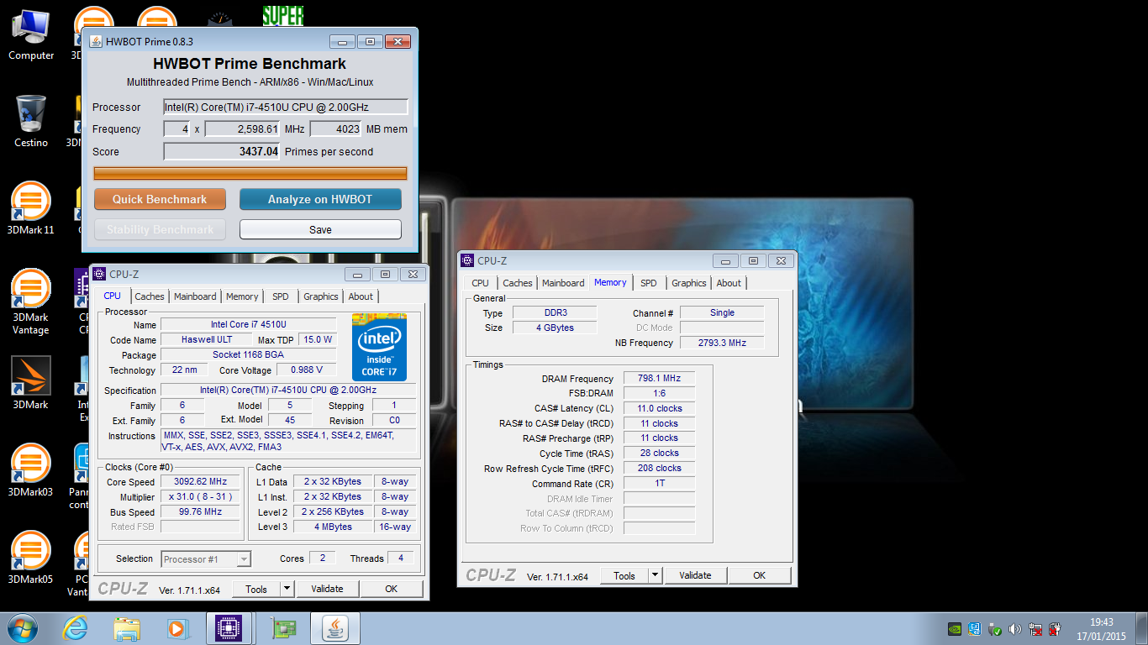Click OK in CPU-Z CPU window

(391, 589)
